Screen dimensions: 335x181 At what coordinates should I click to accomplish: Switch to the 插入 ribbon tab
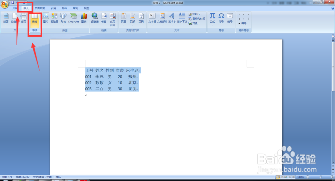click(26, 8)
